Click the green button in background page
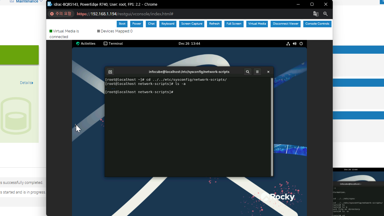The width and height of the screenshot is (384, 216). [19, 55]
